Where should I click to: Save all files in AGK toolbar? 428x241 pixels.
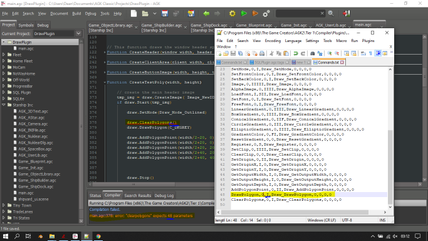point(176,13)
